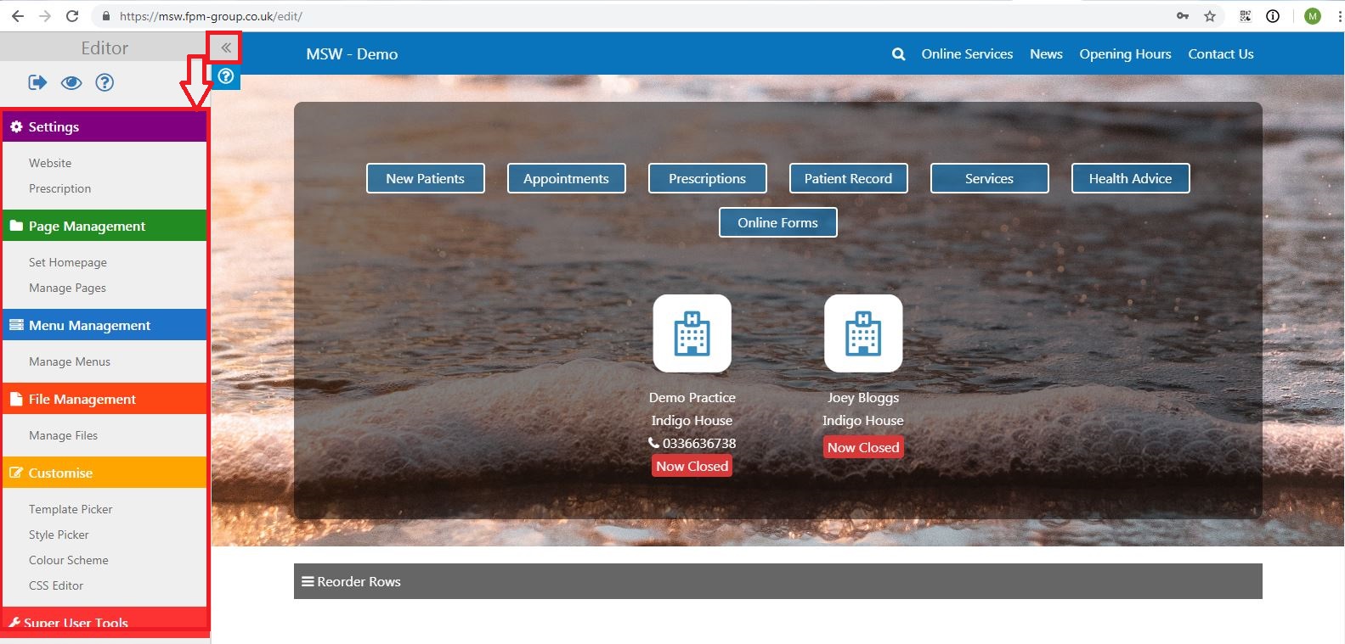The width and height of the screenshot is (1345, 644).
Task: Reload the page with browser refresh icon
Action: (x=72, y=16)
